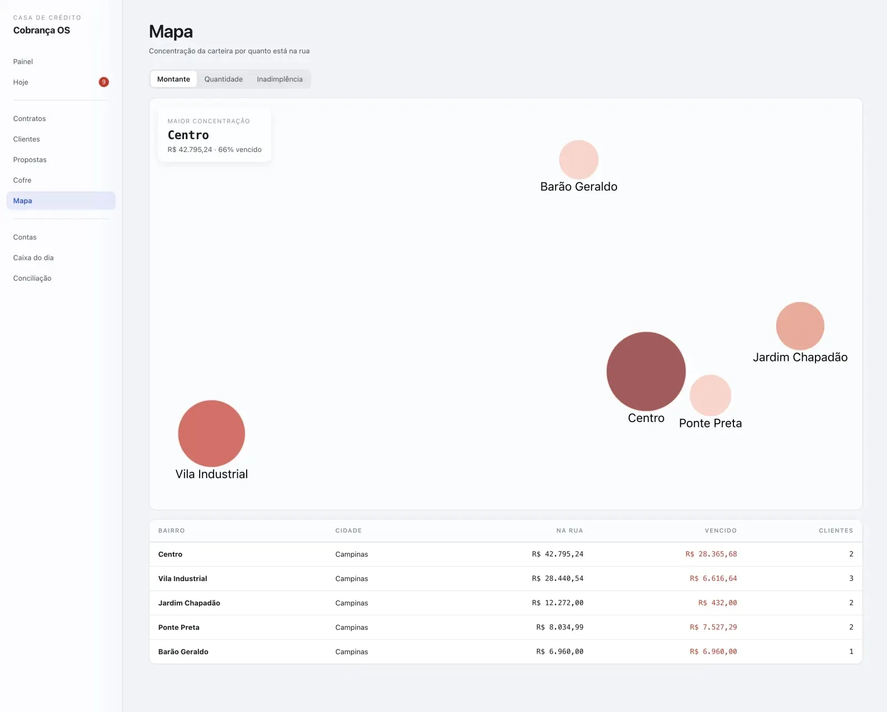The width and height of the screenshot is (887, 712).
Task: Select the Centro table row name
Action: pyautogui.click(x=170, y=555)
